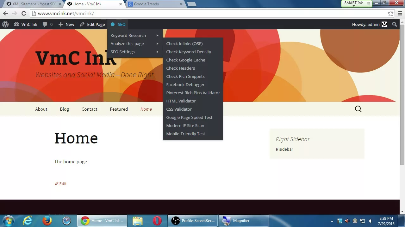Open the Featured navigation link
Image resolution: width=405 pixels, height=227 pixels.
point(119,109)
